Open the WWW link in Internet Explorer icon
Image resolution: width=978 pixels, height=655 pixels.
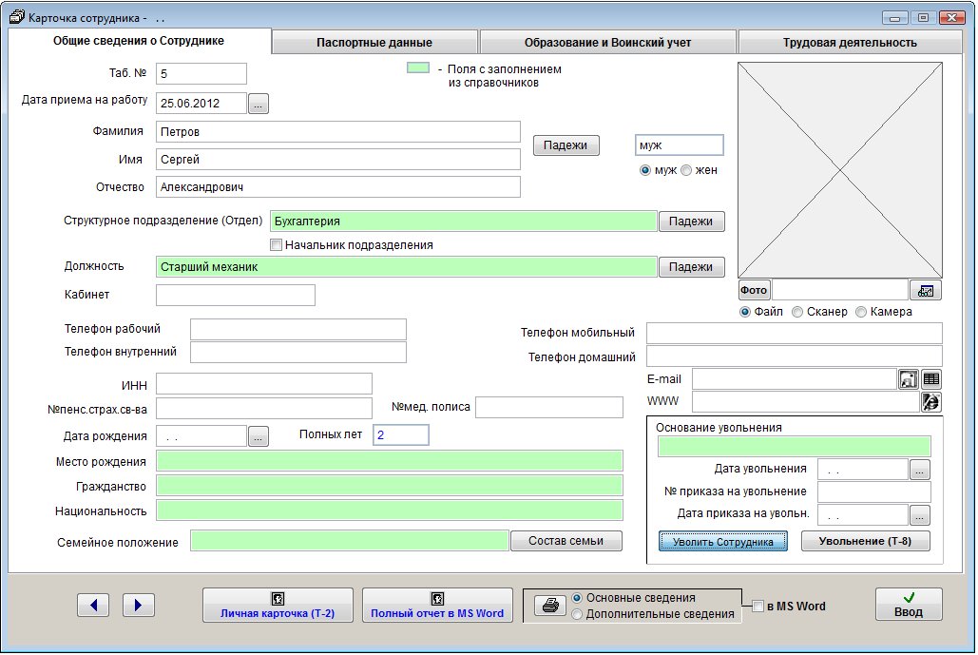930,401
